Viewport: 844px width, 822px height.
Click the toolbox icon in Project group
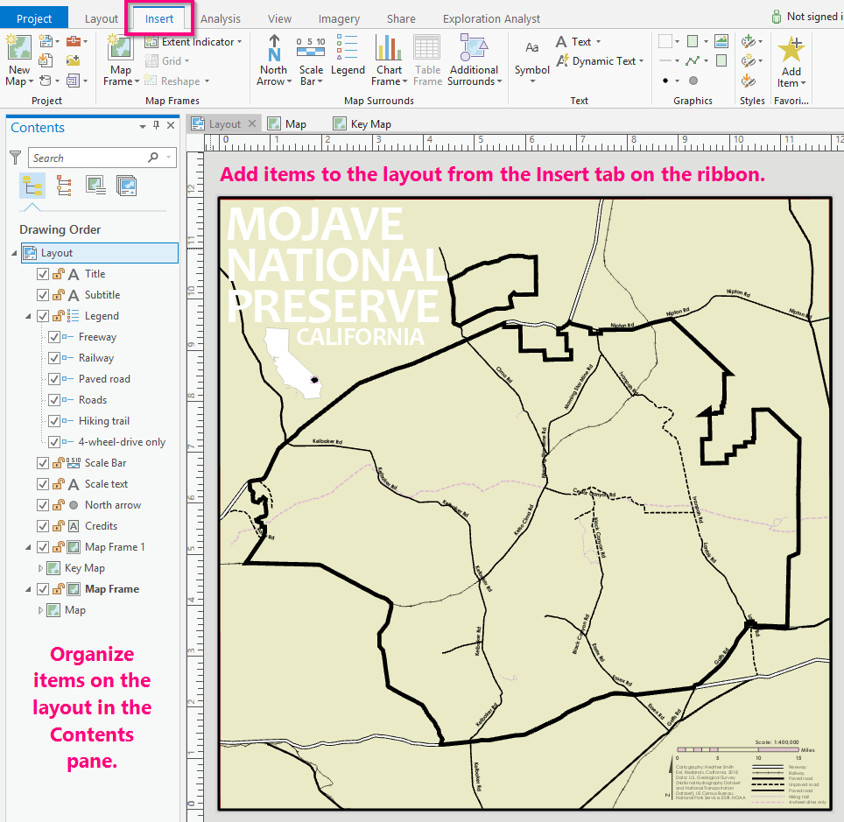[x=74, y=41]
